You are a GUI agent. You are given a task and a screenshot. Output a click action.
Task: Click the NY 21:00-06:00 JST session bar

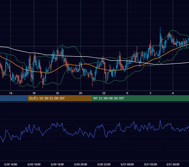pyautogui.click(x=140, y=98)
